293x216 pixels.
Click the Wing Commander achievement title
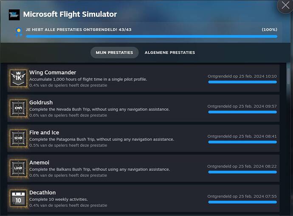53,72
